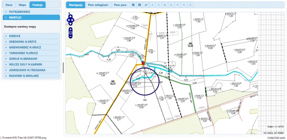Pan map up with navigation arrow

click(70, 16)
